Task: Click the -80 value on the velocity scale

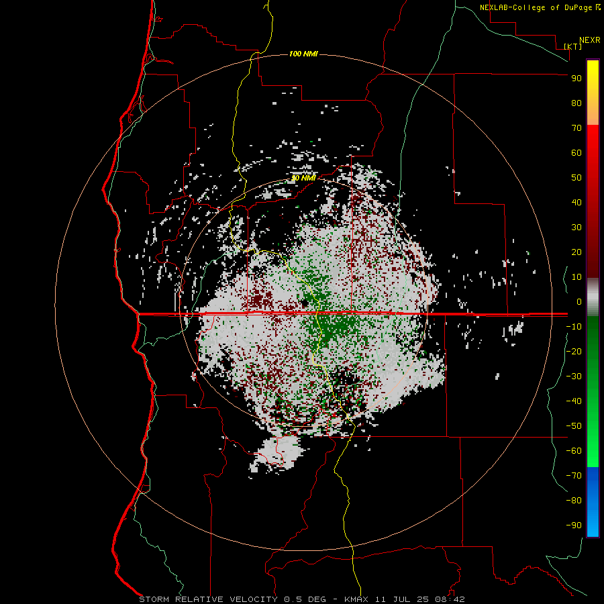Action: point(574,501)
